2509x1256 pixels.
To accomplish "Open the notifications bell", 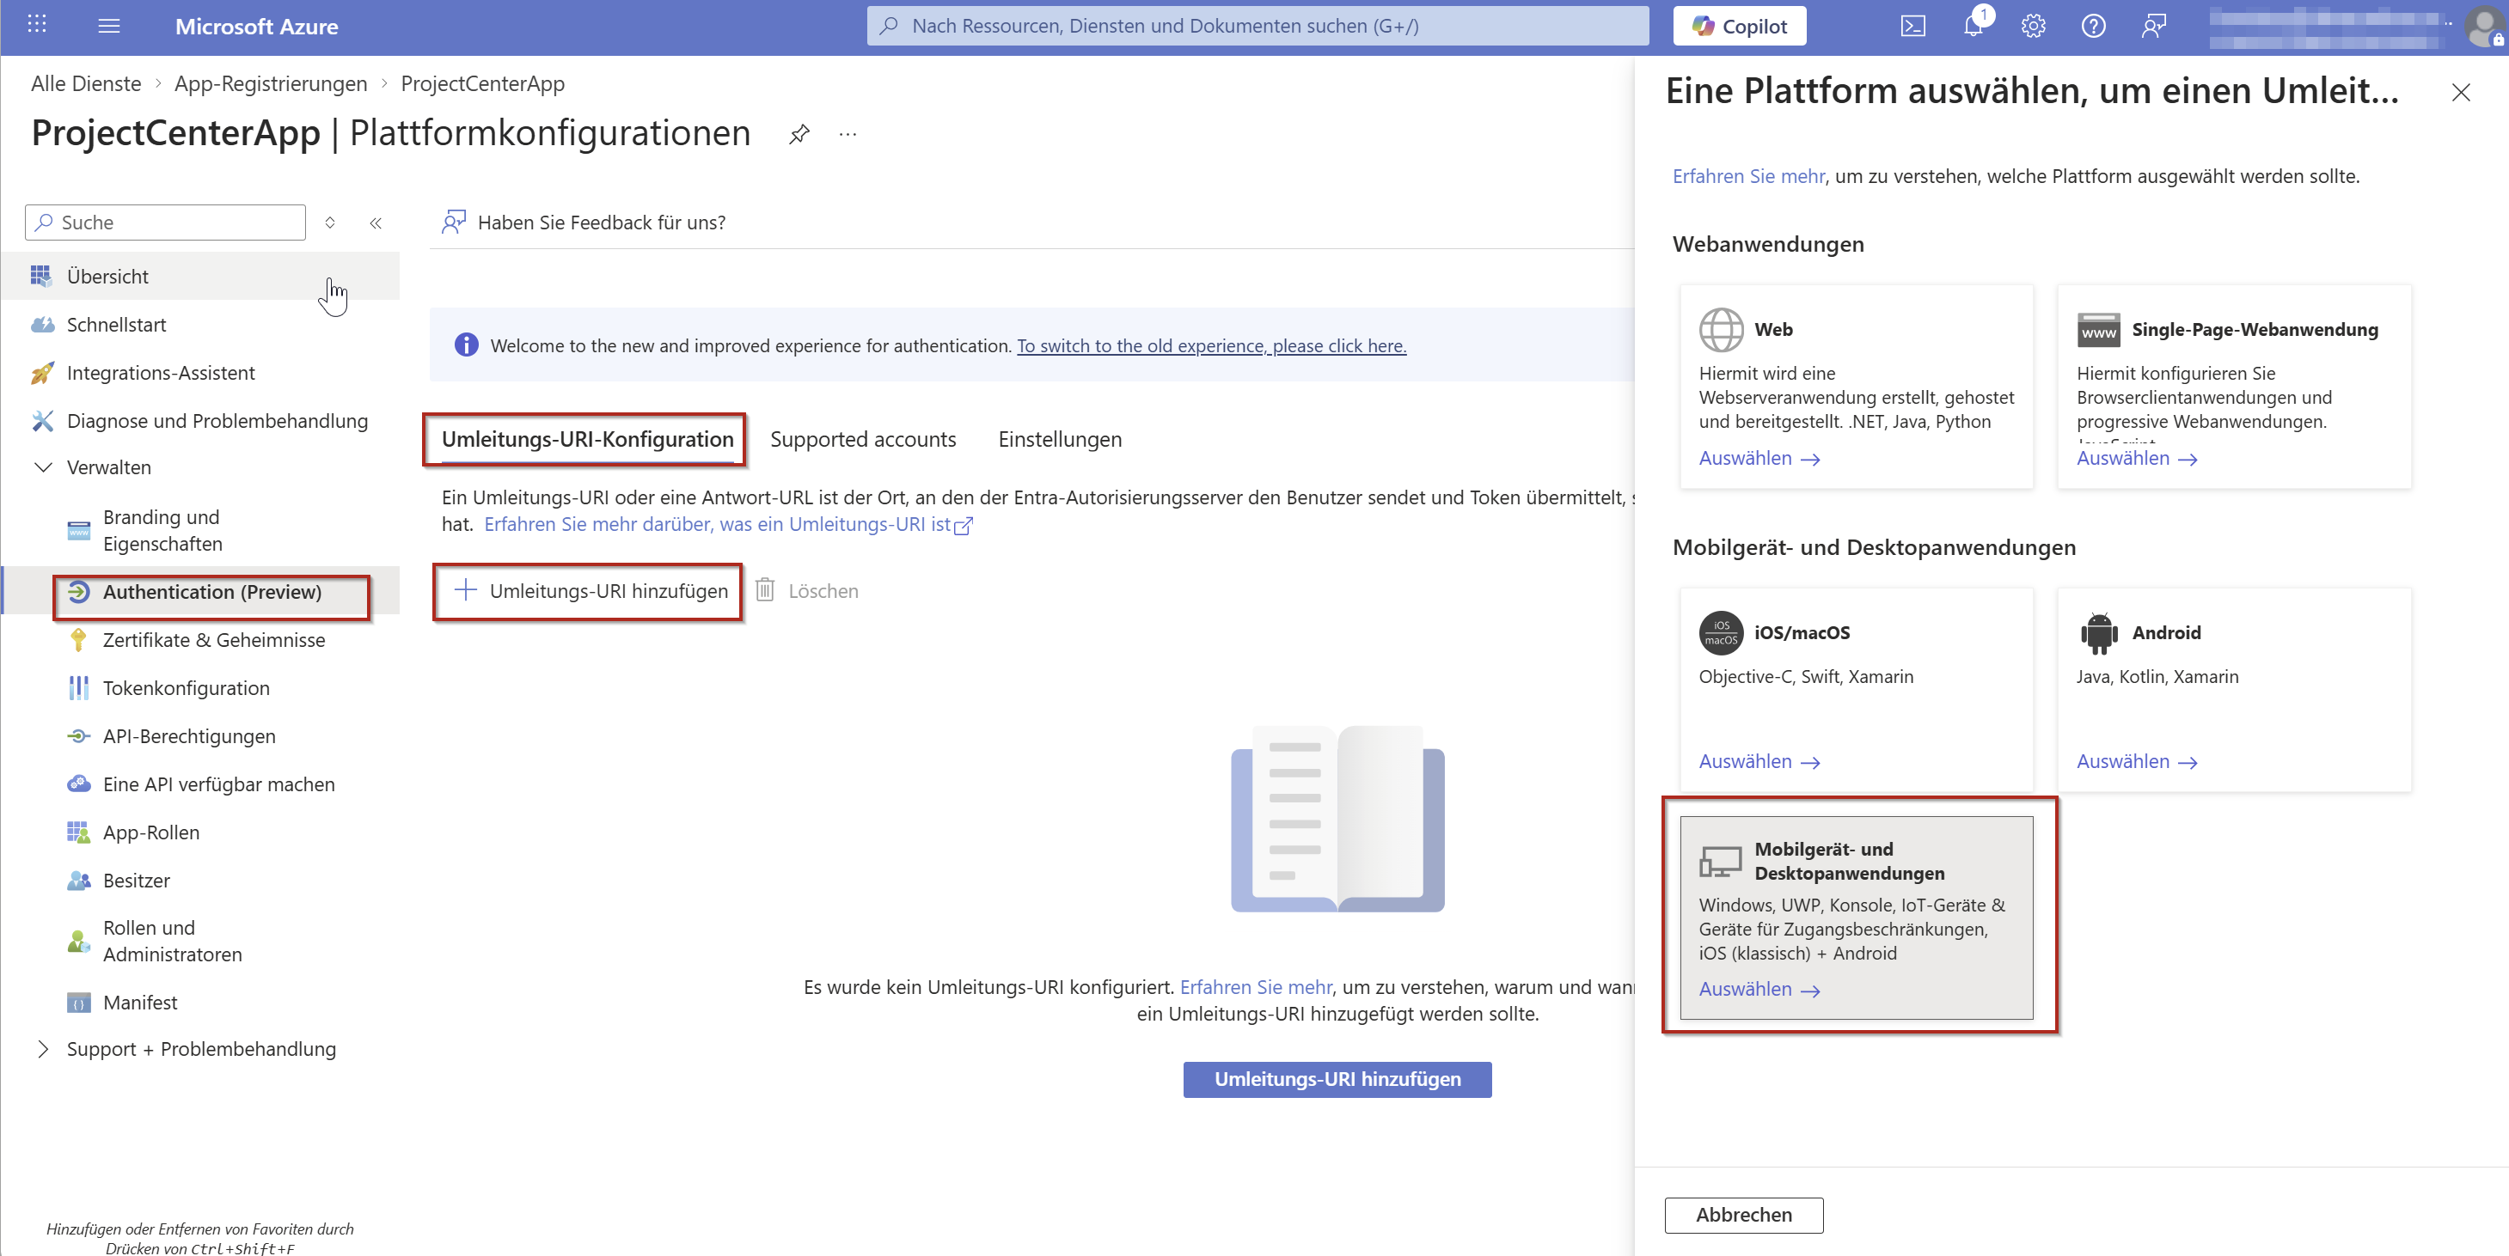I will point(1974,27).
